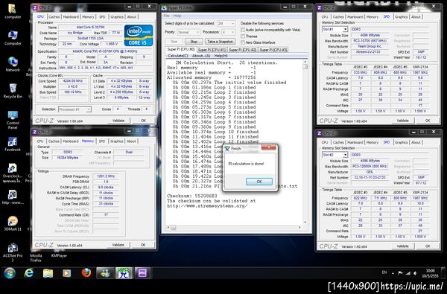Switch to the CPU-Z taskbar button

[x=143, y=273]
